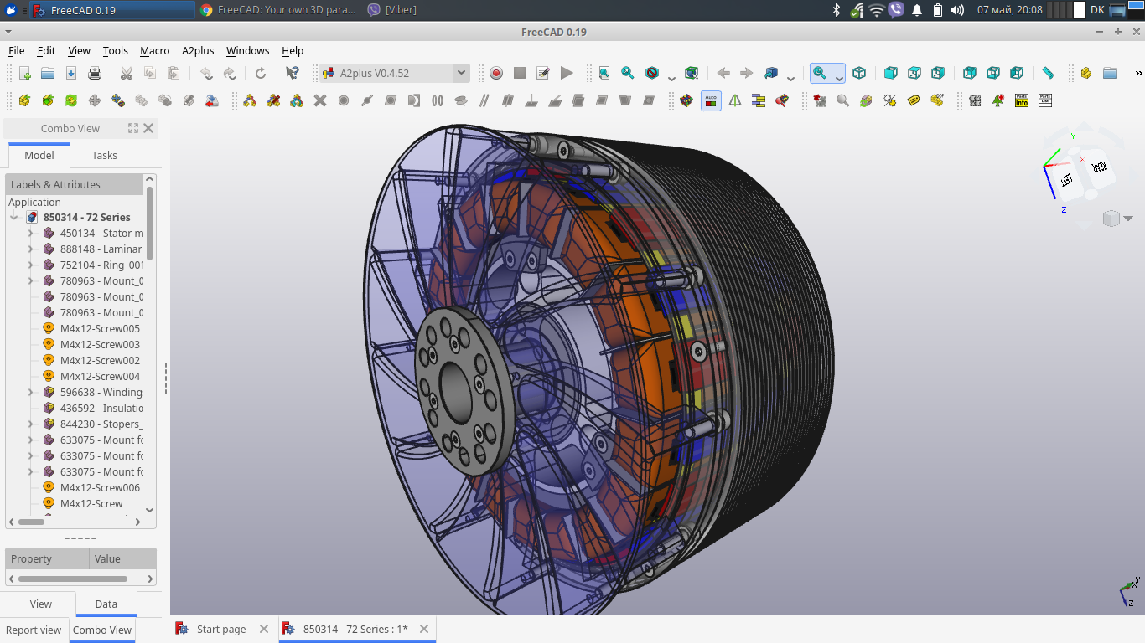Switch to the Tasks tab

click(x=104, y=155)
